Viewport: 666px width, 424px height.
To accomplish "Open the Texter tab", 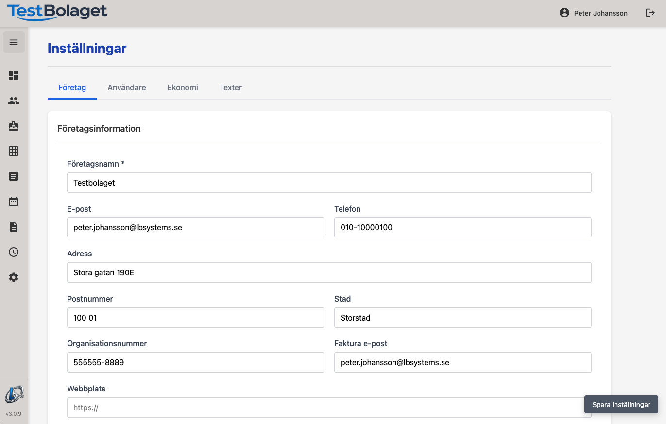I will (x=231, y=88).
